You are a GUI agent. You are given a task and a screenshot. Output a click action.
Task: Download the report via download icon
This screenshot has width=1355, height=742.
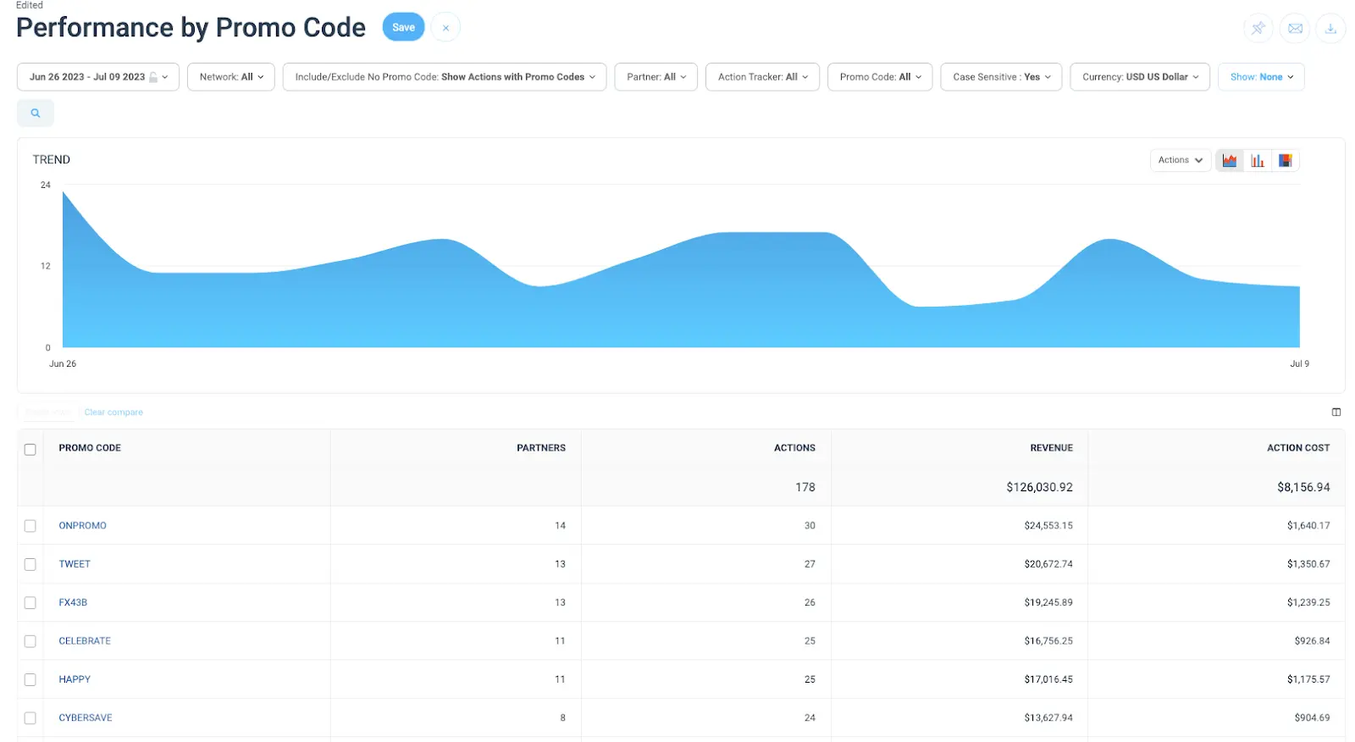[1330, 28]
